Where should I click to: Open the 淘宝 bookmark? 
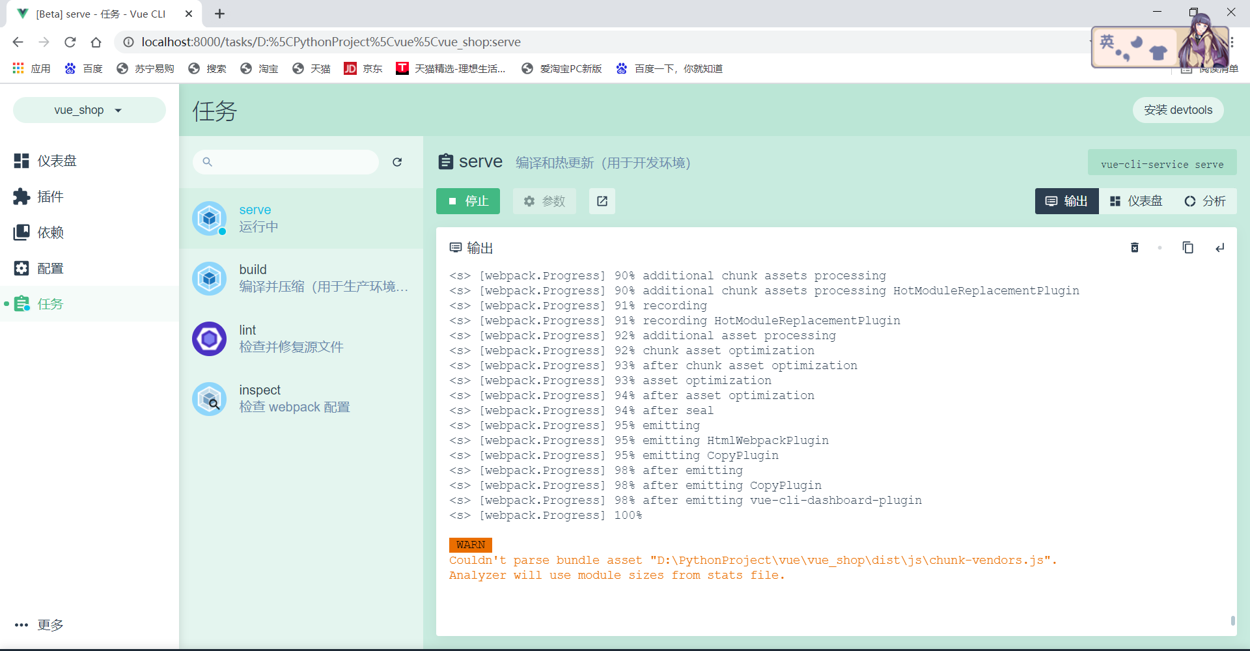point(259,68)
